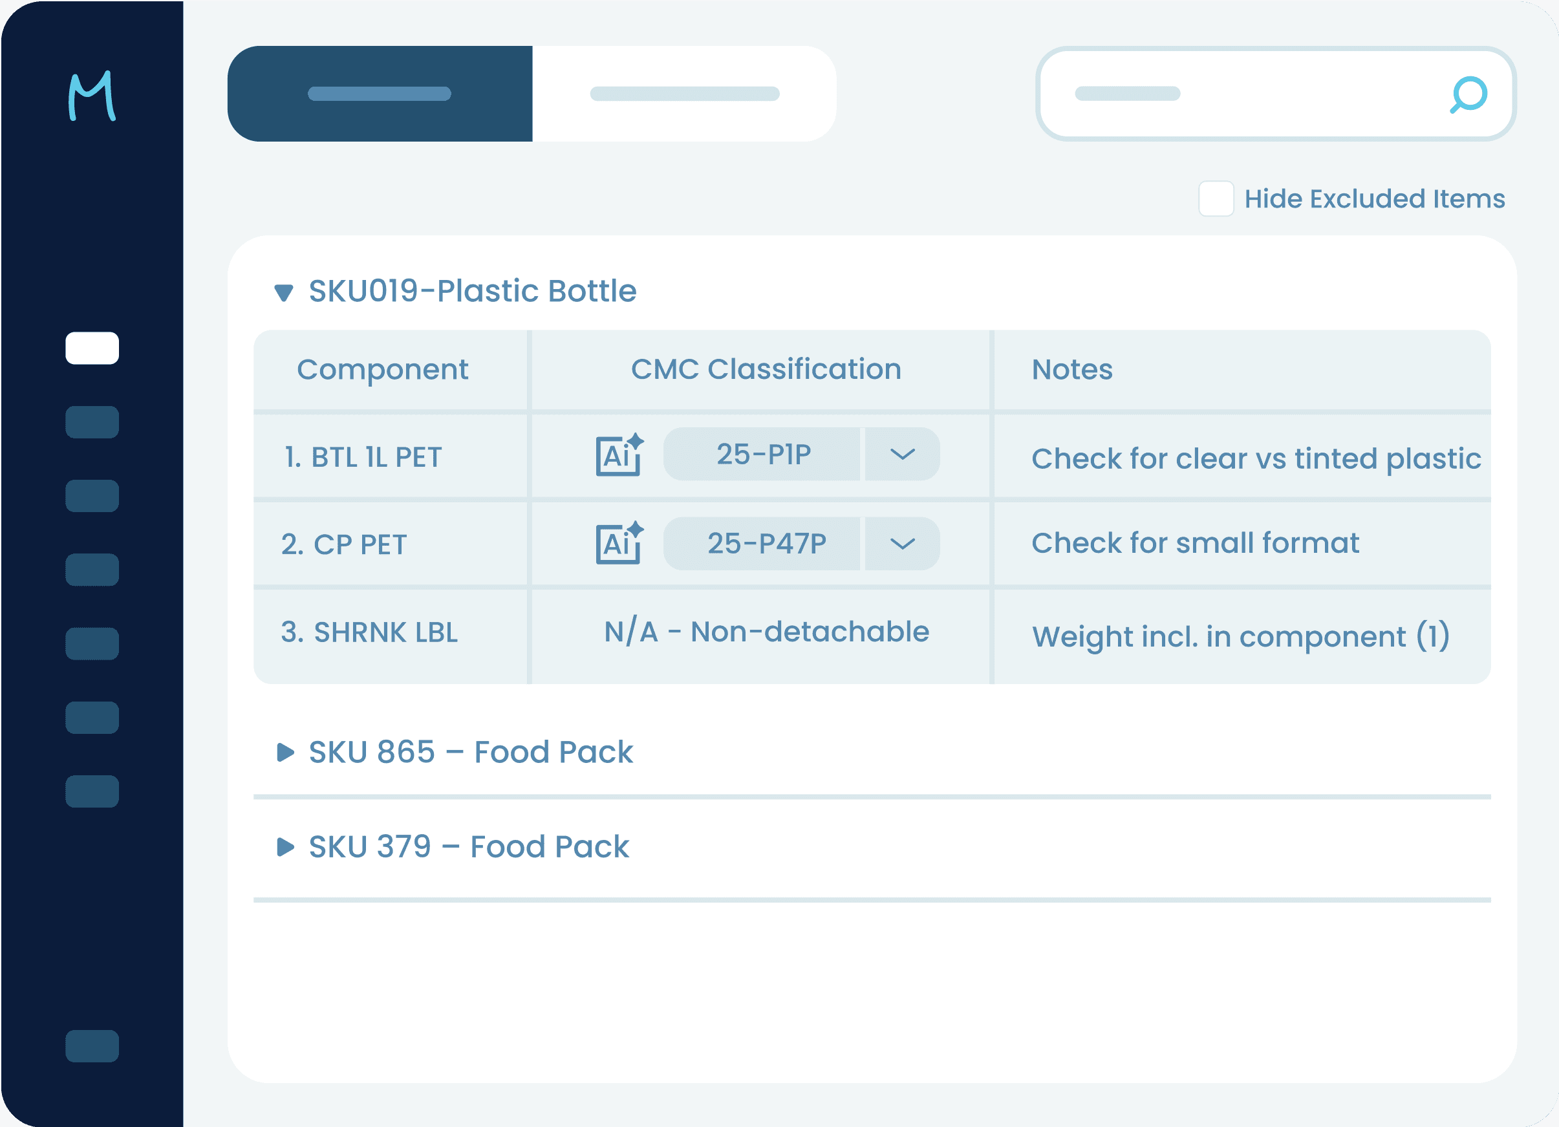Click the 25-P1P classification value
The width and height of the screenshot is (1559, 1127).
click(762, 455)
